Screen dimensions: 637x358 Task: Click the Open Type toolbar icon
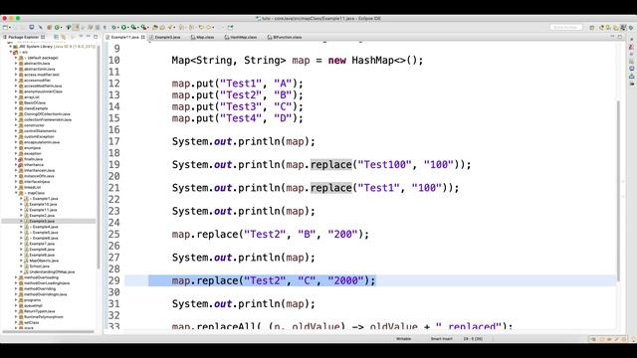[155, 27]
